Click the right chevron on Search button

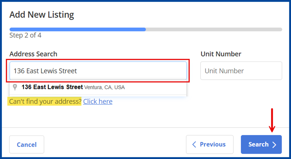274,145
